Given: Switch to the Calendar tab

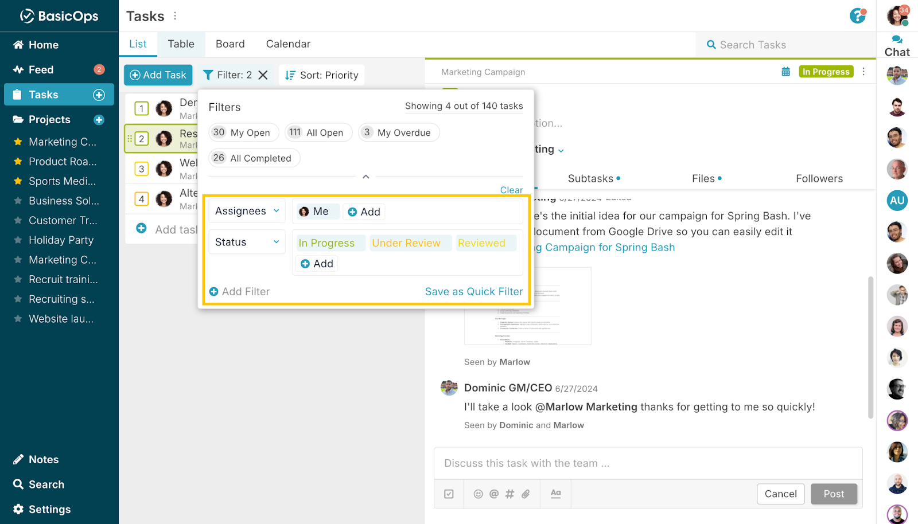Looking at the screenshot, I should pos(288,44).
